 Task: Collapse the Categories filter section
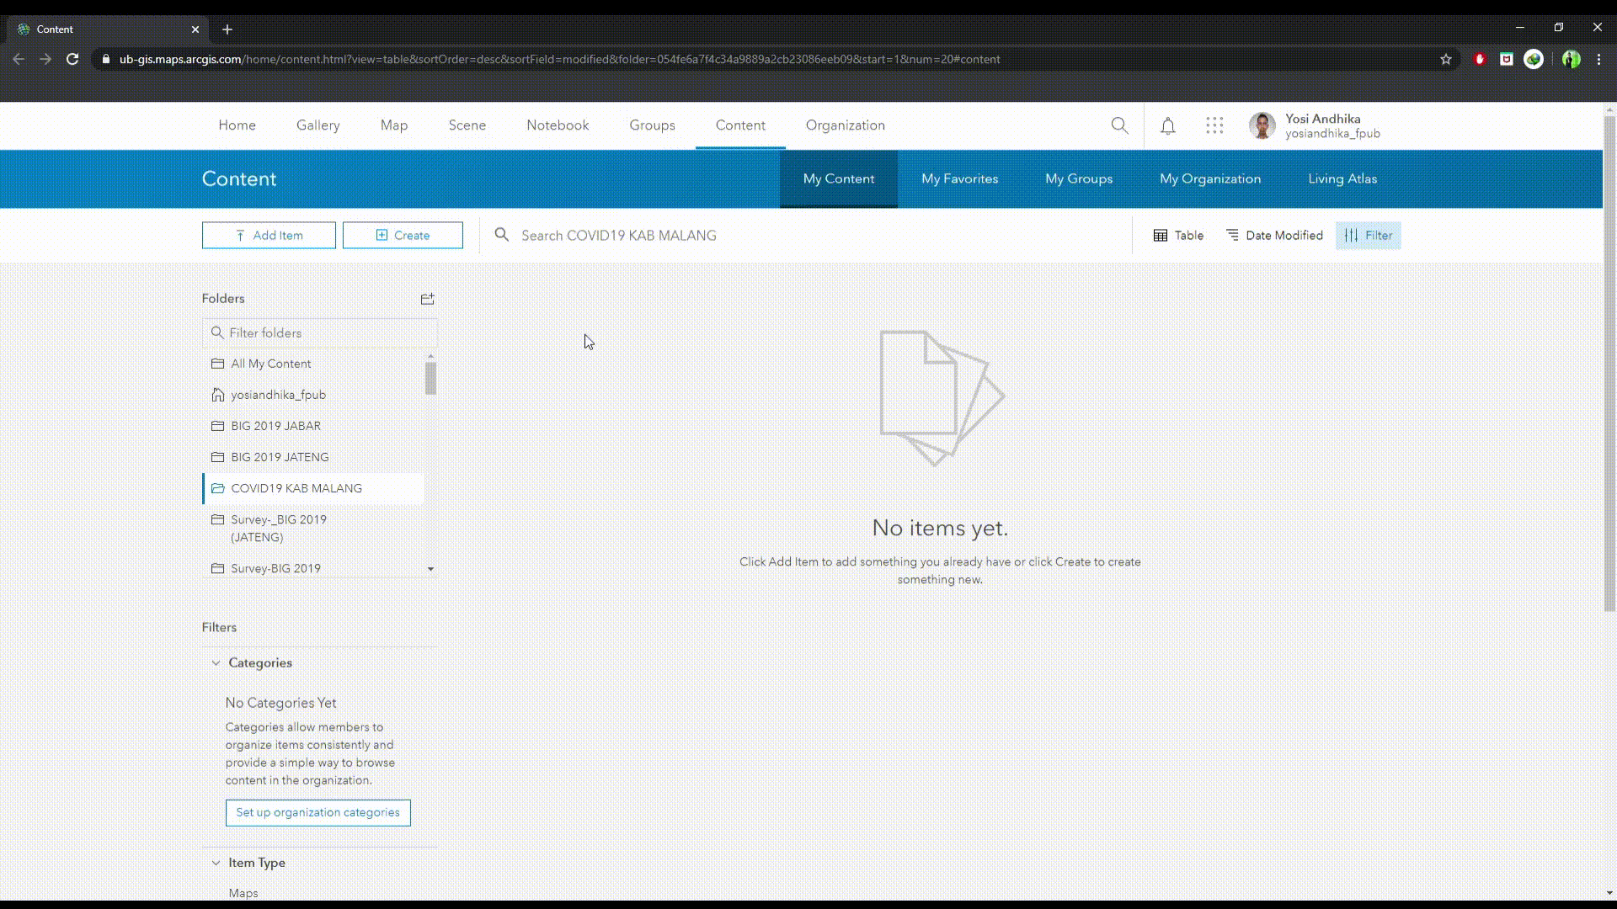pyautogui.click(x=216, y=663)
